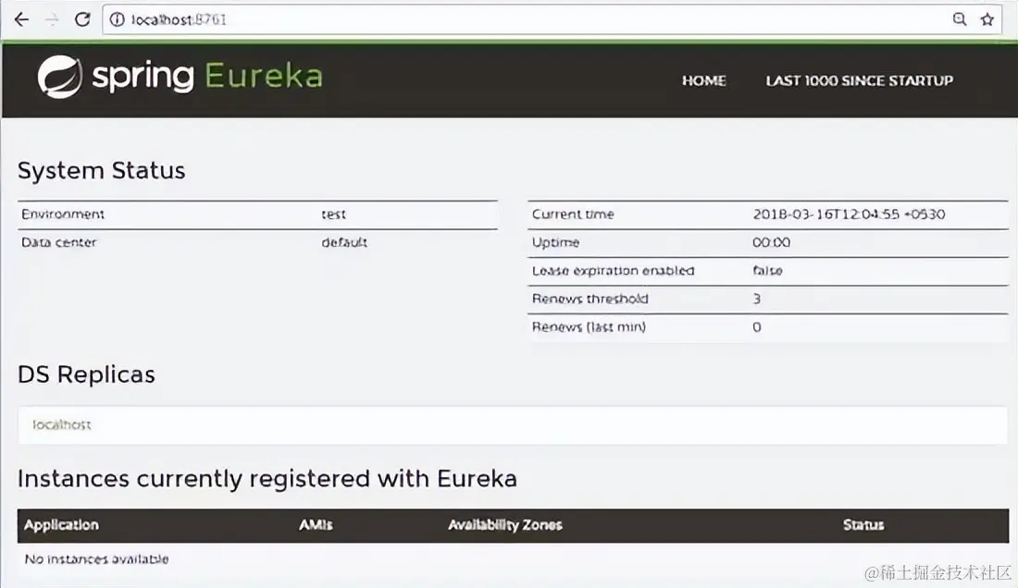
Task: Open the localhost replica link
Action: (62, 424)
